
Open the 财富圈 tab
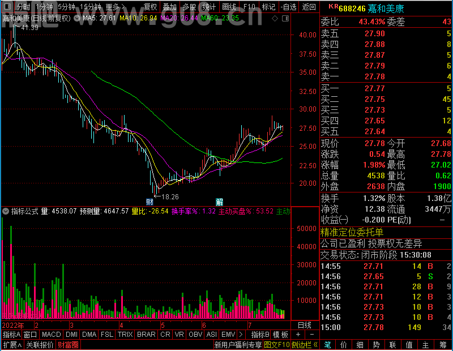click(68, 345)
